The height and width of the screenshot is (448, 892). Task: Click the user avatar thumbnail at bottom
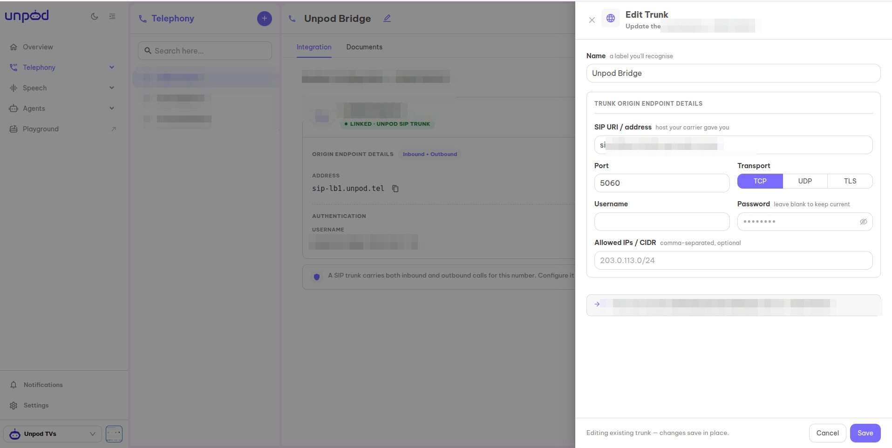point(114,434)
